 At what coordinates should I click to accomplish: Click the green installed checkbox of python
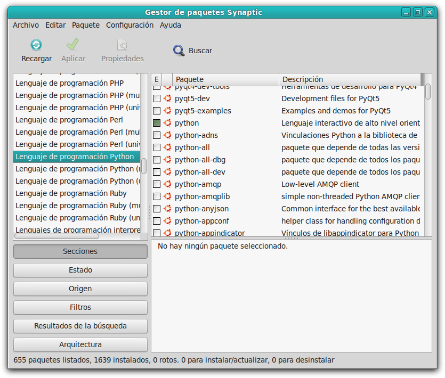(x=156, y=123)
